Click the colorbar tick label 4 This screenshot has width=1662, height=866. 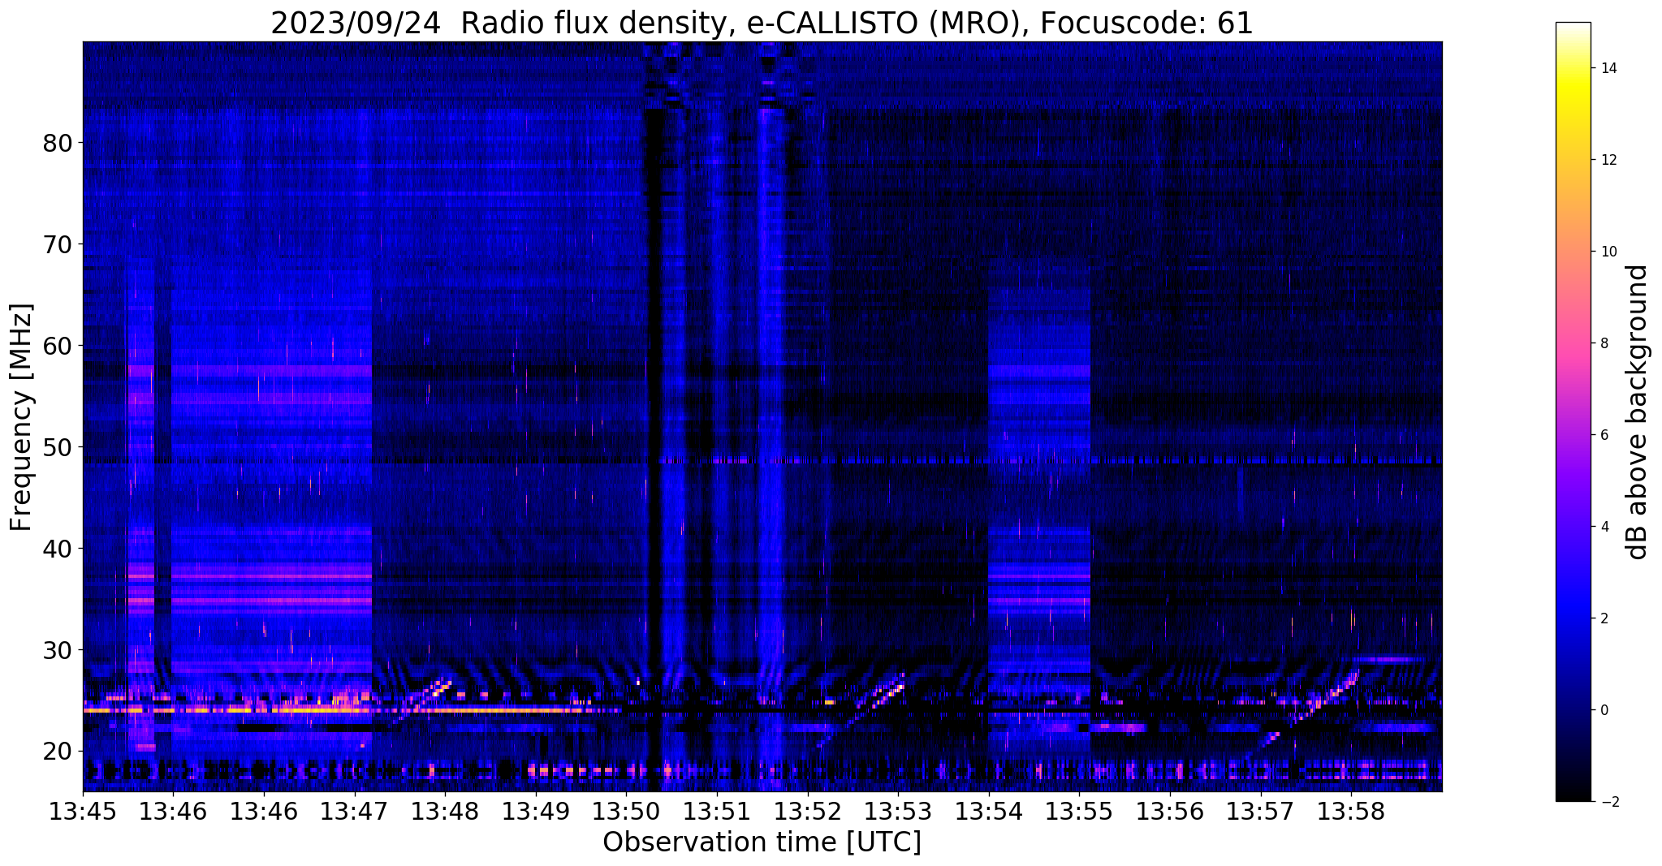1604,527
